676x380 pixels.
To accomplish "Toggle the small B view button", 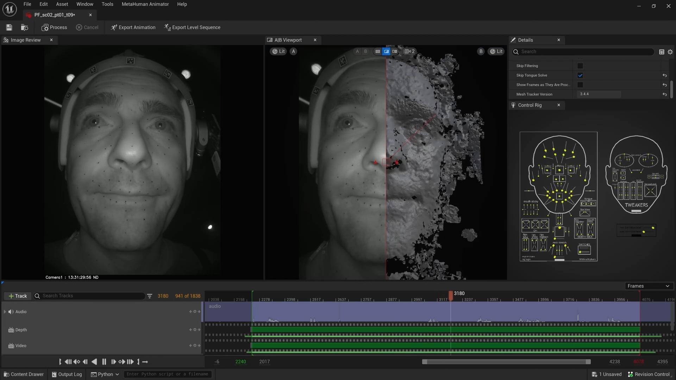I will click(365, 51).
